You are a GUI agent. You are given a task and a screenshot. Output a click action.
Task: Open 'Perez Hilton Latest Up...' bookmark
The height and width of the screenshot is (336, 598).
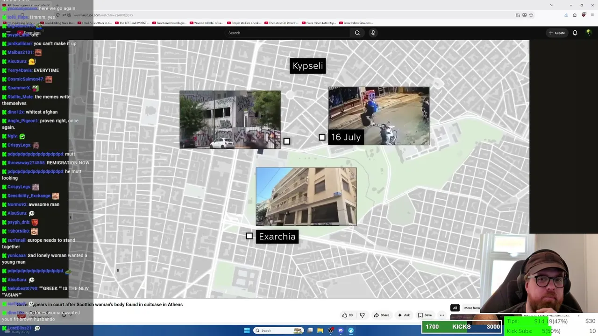[318, 23]
